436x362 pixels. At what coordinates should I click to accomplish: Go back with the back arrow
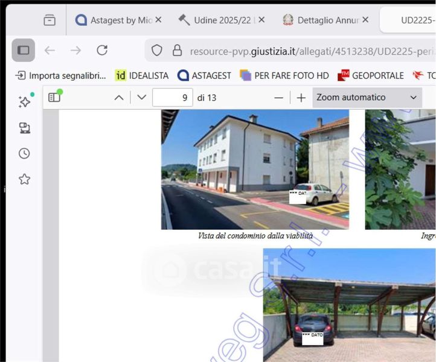(x=50, y=50)
